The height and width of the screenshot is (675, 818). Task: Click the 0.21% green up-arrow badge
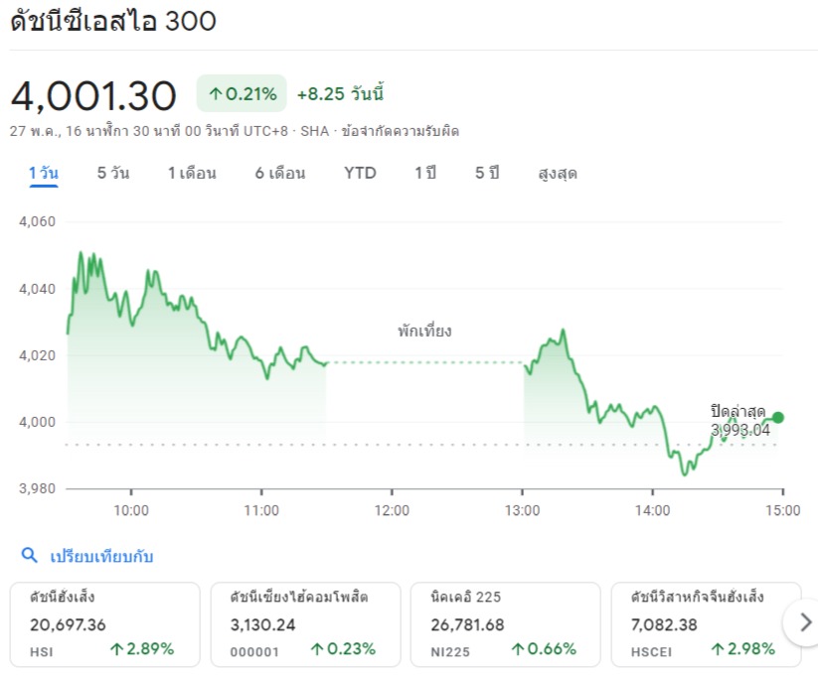pyautogui.click(x=242, y=94)
